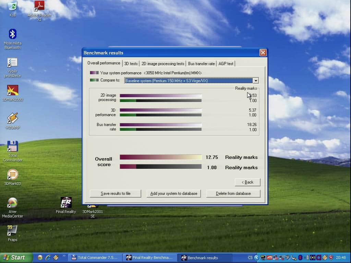Select the WINAMP desktop shortcut

[13, 121]
